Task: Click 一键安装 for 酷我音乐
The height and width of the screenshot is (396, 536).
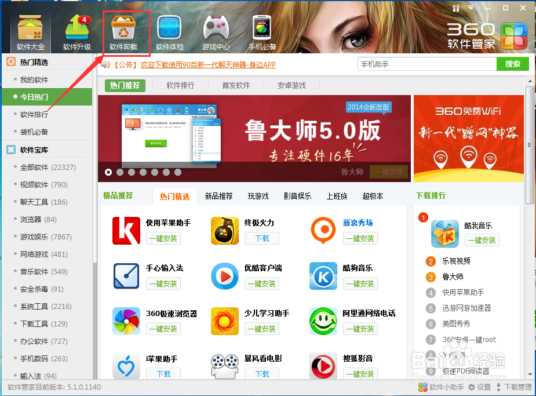Action: 482,240
